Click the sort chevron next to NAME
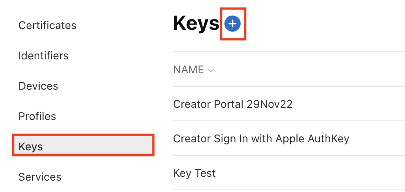The width and height of the screenshot is (405, 192). (211, 70)
